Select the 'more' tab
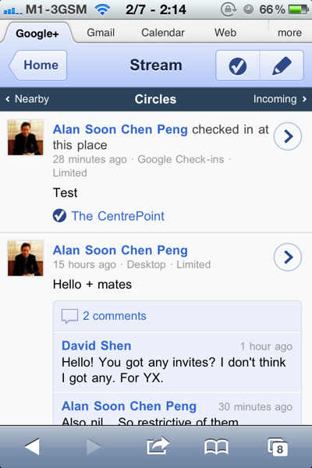The image size is (312, 468). coord(289,33)
